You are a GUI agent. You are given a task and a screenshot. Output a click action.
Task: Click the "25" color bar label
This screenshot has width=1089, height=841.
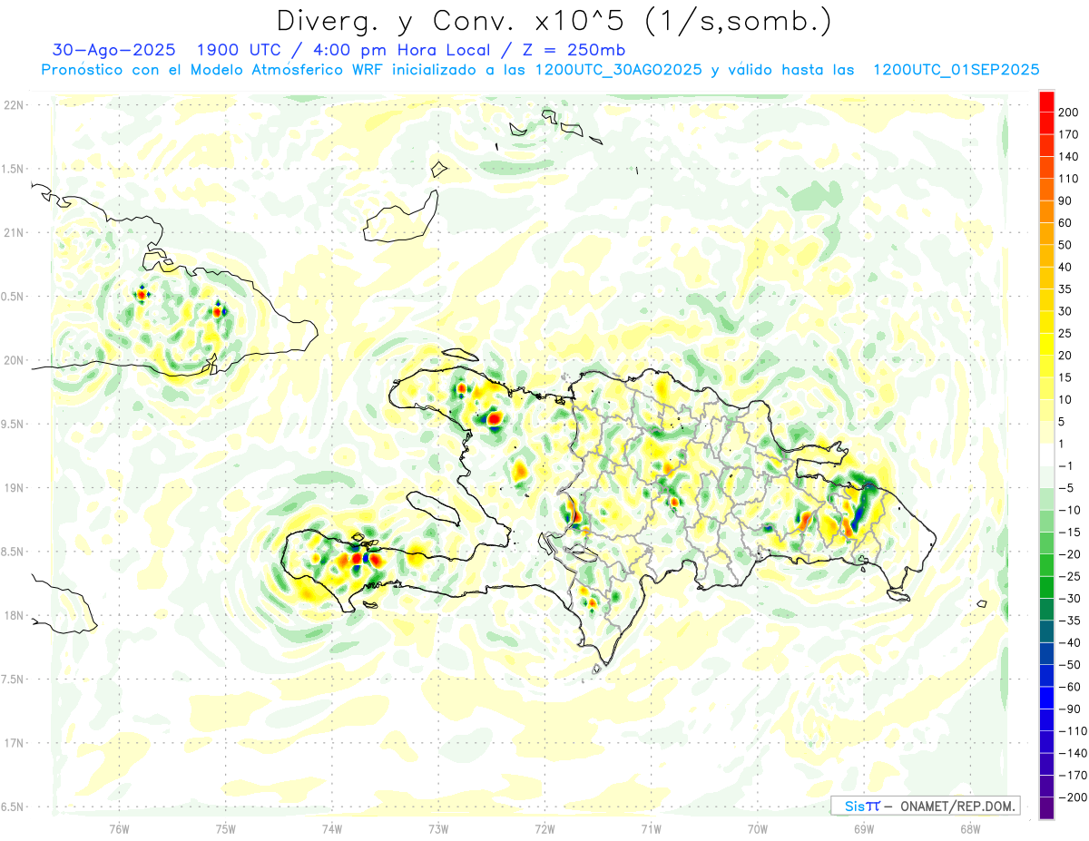point(1065,333)
